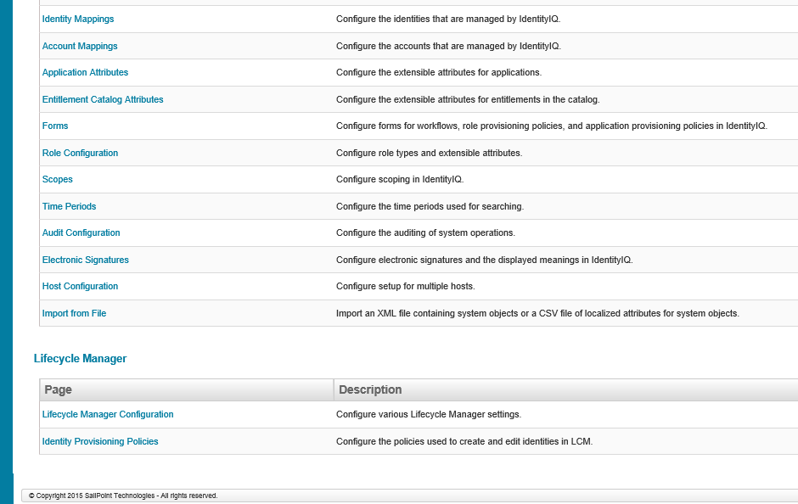This screenshot has height=504, width=798.
Task: Open Lifecycle Manager Configuration
Action: point(107,414)
